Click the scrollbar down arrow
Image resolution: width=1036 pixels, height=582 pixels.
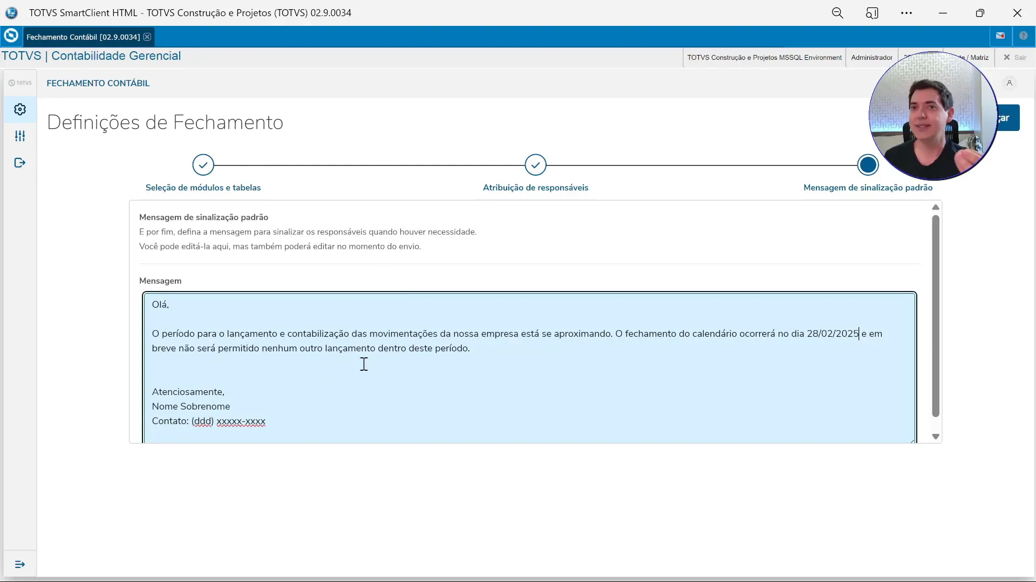pos(936,436)
